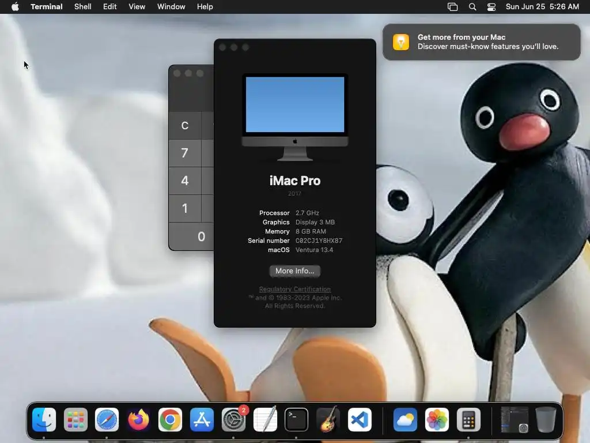This screenshot has width=590, height=443.
Task: Open the Window menu
Action: coord(171,7)
